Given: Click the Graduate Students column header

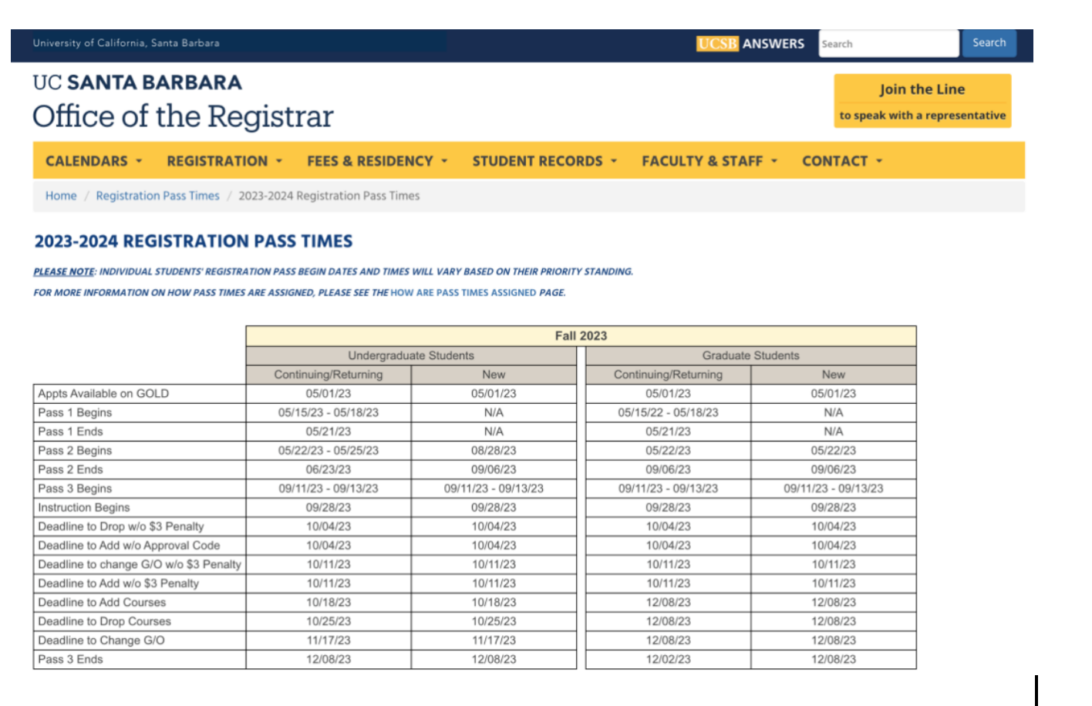Looking at the screenshot, I should 751,355.
